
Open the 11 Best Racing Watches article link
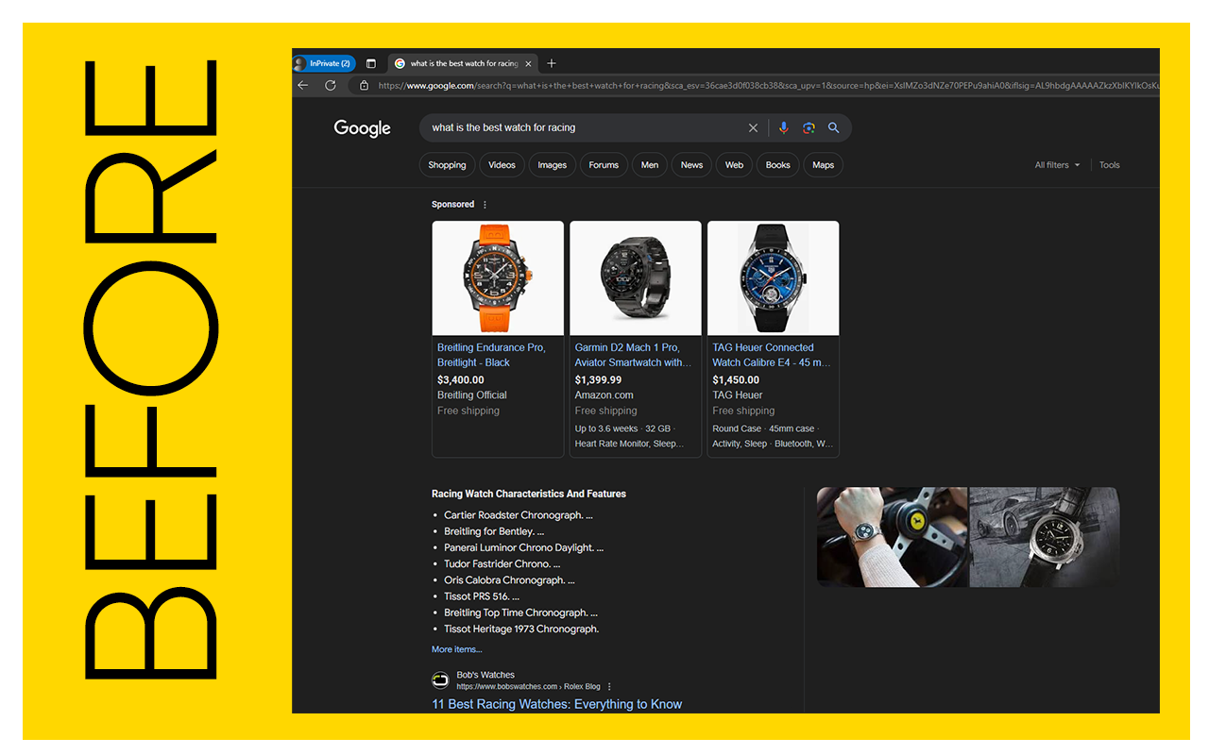point(557,703)
